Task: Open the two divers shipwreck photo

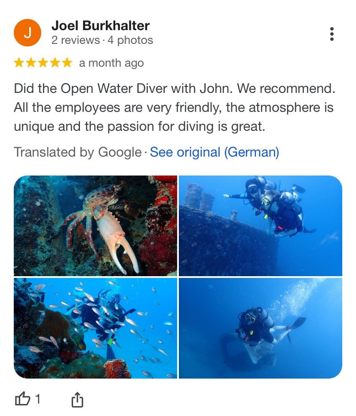Action: click(x=261, y=226)
